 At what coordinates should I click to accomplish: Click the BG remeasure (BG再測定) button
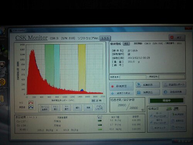(178, 114)
